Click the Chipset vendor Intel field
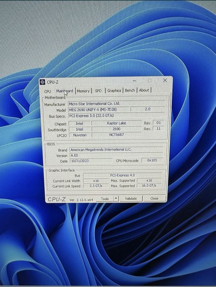 pyautogui.click(x=80, y=124)
